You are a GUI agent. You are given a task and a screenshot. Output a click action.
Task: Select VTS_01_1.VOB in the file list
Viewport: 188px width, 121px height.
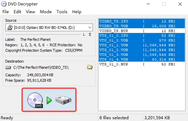142,45
